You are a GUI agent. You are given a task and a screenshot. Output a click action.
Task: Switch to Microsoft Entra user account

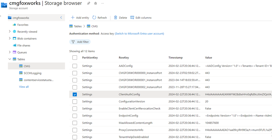(139, 34)
